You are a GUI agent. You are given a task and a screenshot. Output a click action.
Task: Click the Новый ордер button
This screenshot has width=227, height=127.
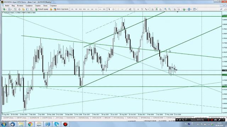click(41, 9)
